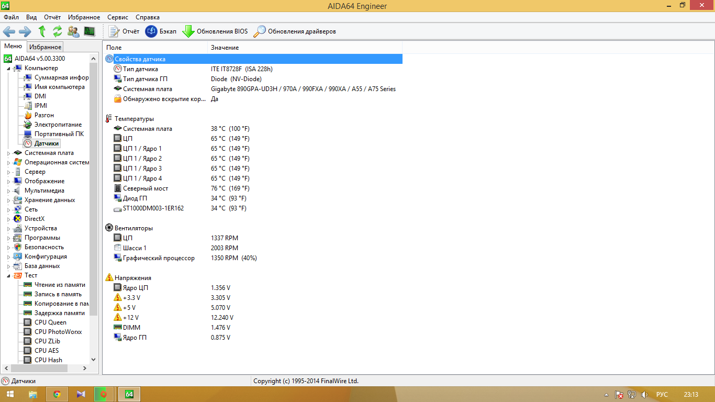Expand the Хранение данных node
715x402 pixels.
click(8, 200)
